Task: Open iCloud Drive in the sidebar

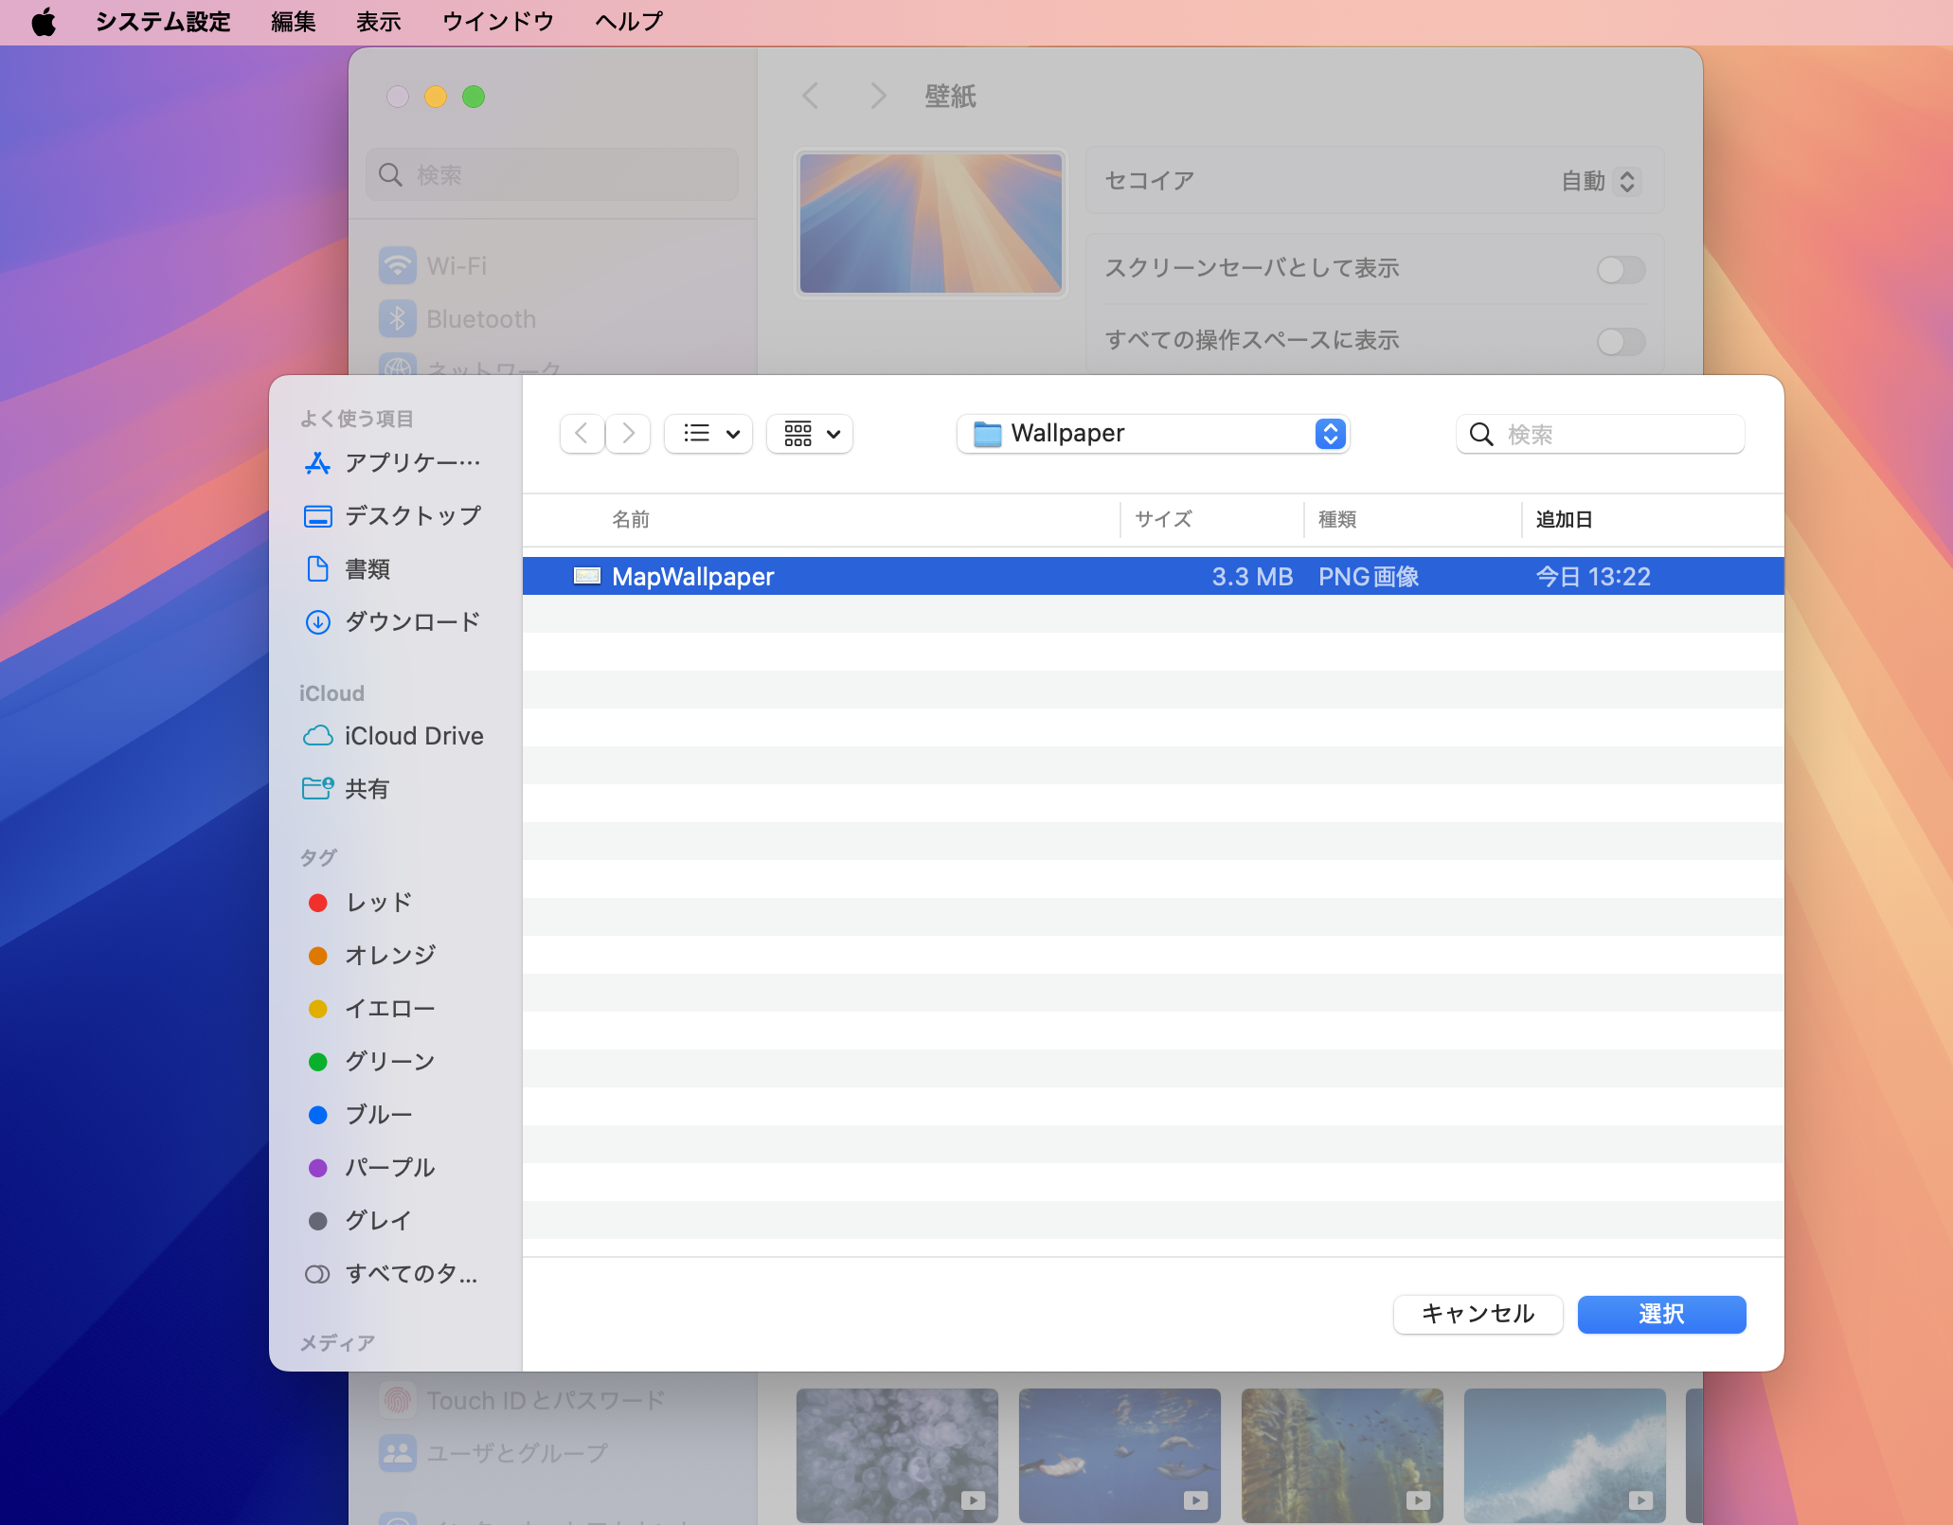Action: tap(414, 736)
